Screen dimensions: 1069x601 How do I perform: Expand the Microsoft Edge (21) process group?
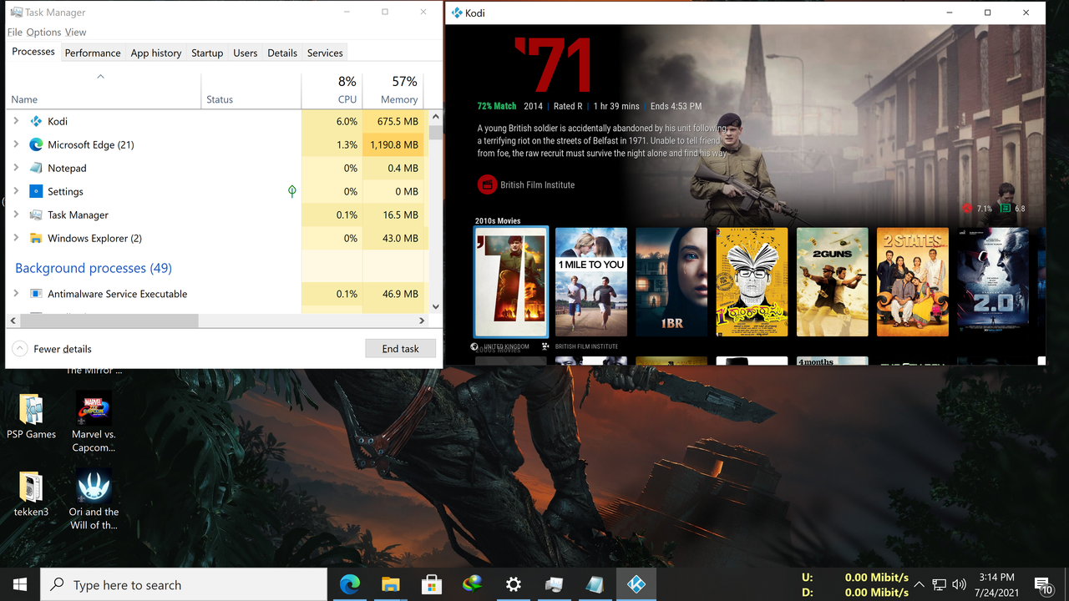pyautogui.click(x=16, y=144)
